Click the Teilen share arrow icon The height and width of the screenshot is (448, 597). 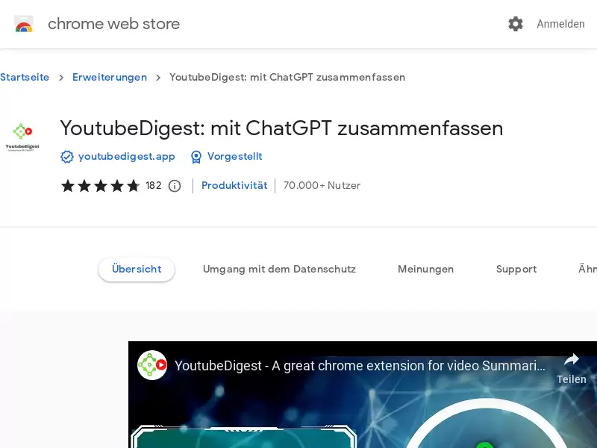tap(571, 359)
